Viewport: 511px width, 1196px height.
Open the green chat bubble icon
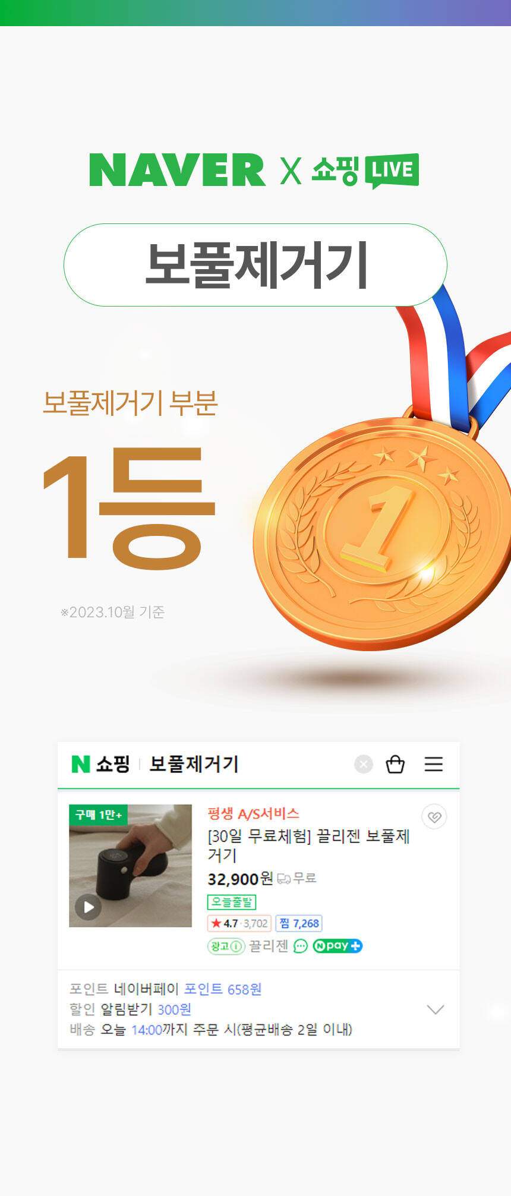click(x=301, y=946)
